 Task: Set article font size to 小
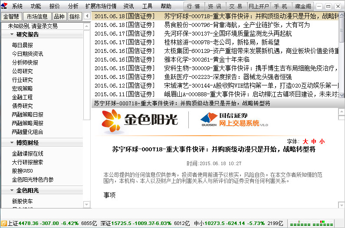pyautogui.click(x=322, y=141)
